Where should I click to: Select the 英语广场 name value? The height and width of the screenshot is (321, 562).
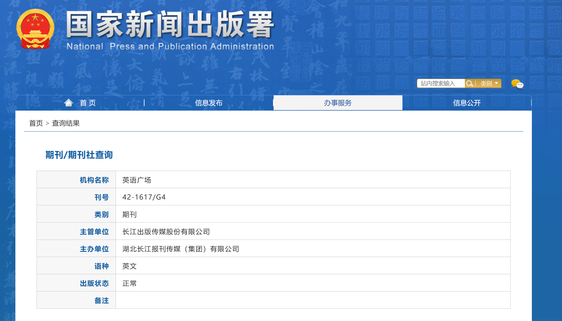137,180
